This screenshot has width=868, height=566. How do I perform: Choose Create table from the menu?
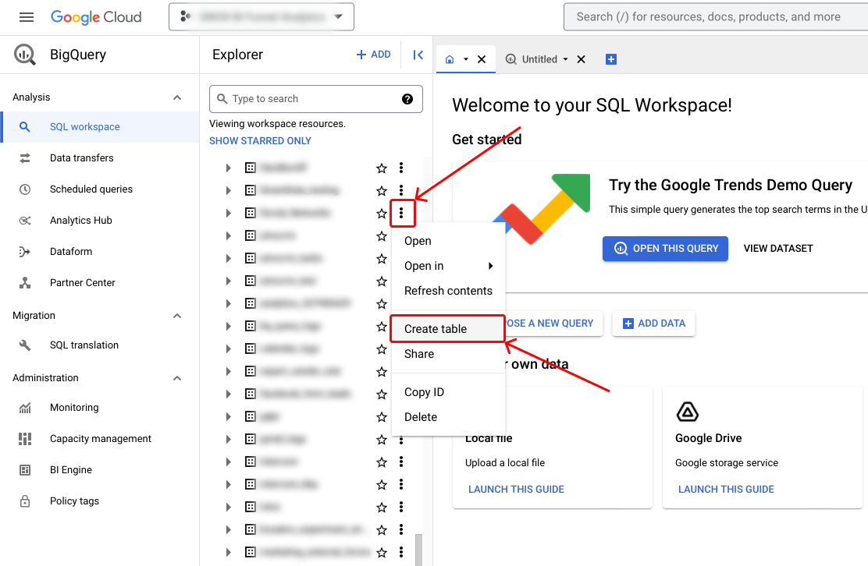click(448, 329)
